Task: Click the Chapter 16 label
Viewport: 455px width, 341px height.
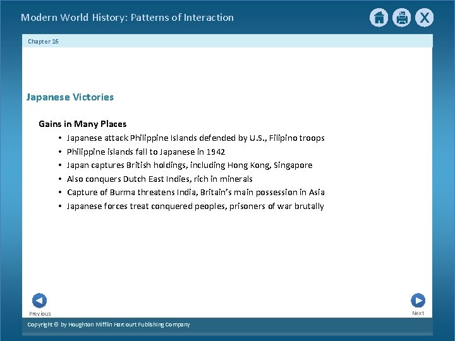Action: point(43,42)
